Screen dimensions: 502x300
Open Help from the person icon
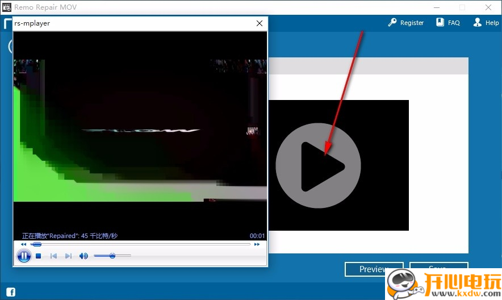[x=478, y=23]
